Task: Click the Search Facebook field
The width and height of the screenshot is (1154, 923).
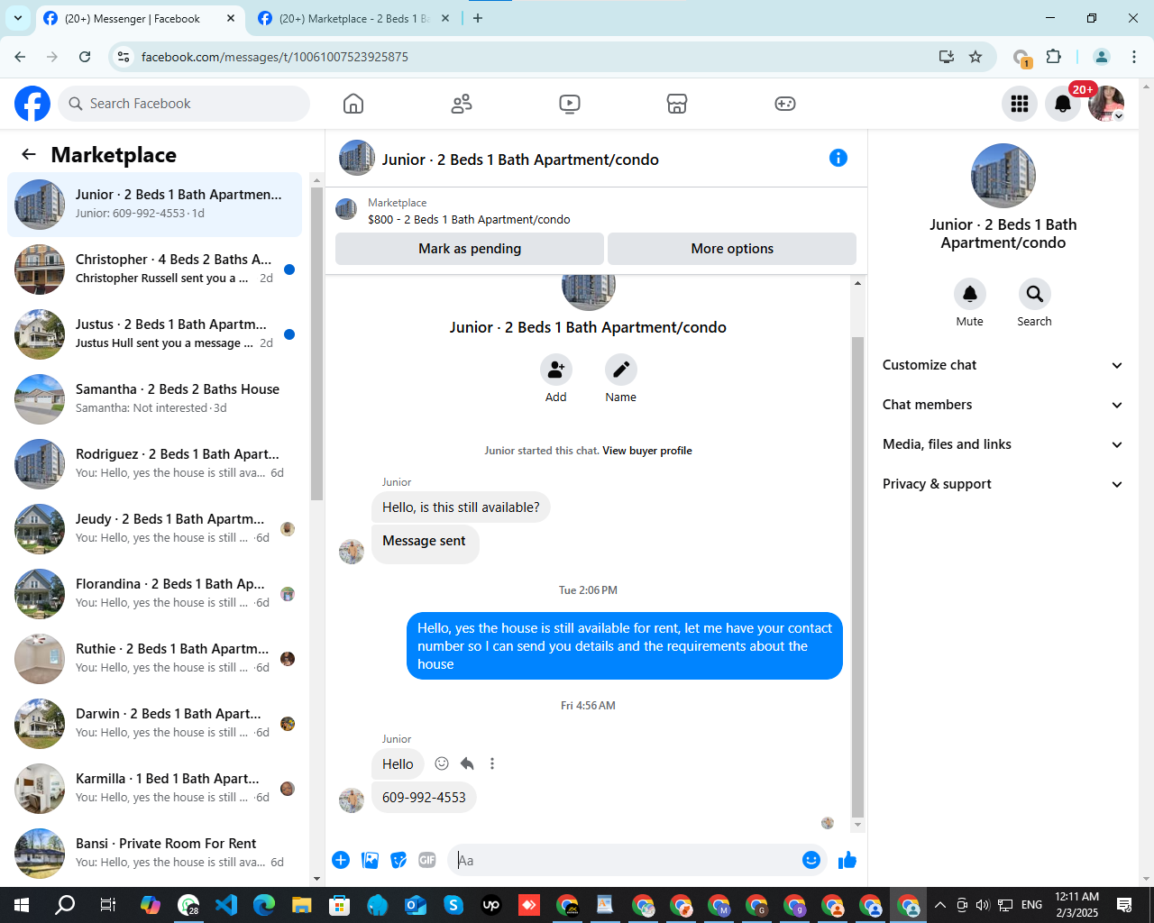Action: click(x=184, y=104)
